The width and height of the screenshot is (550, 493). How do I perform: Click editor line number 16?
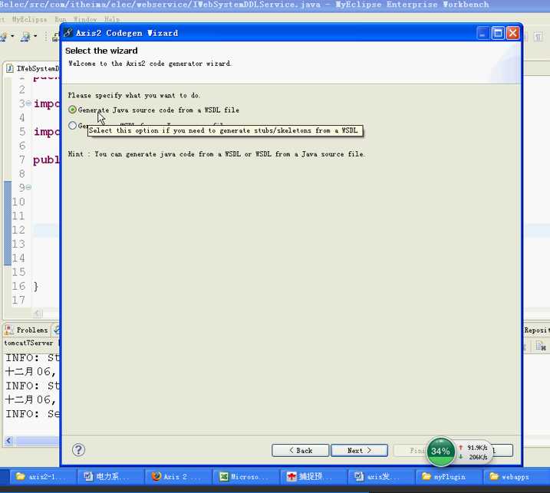pyautogui.click(x=18, y=286)
